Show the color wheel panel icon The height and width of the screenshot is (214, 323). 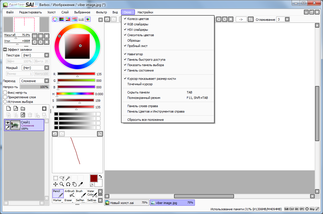[x=55, y=19]
